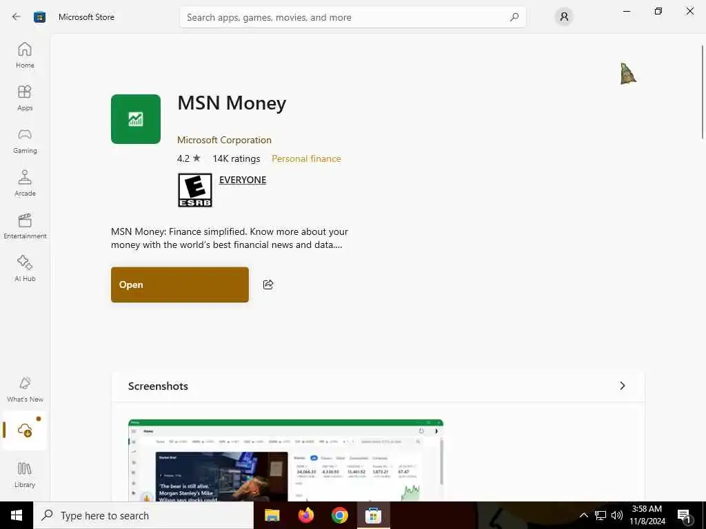Open the MSN Money screenshot thumbnail
Viewport: 706px width, 529px height.
(x=285, y=460)
